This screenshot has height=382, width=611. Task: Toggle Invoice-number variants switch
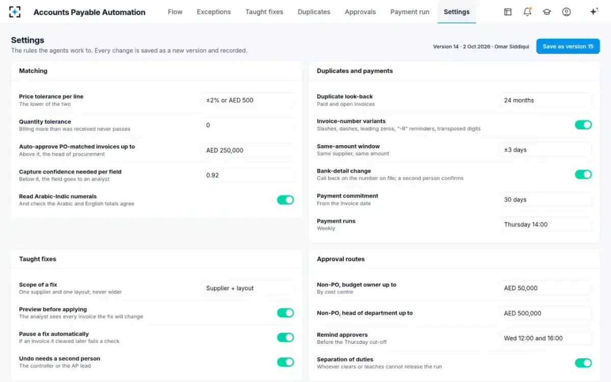[x=584, y=125]
